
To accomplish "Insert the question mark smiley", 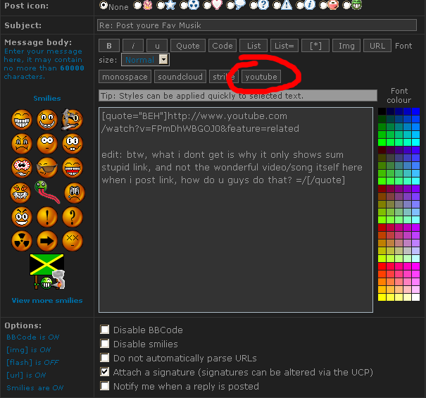I will [73, 216].
